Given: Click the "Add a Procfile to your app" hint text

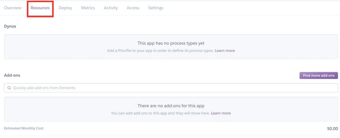Looking at the screenshot, I should click(x=160, y=51).
